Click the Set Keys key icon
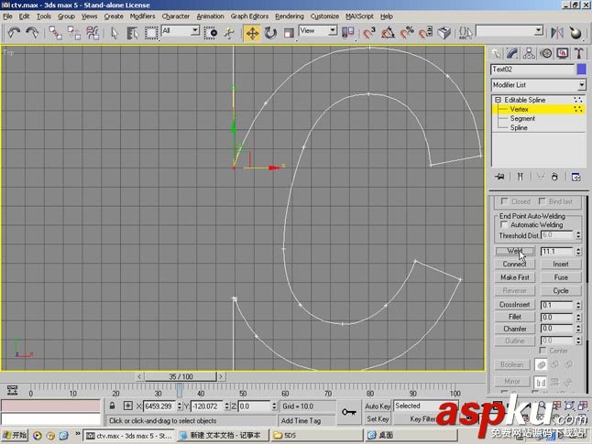 pyautogui.click(x=348, y=412)
